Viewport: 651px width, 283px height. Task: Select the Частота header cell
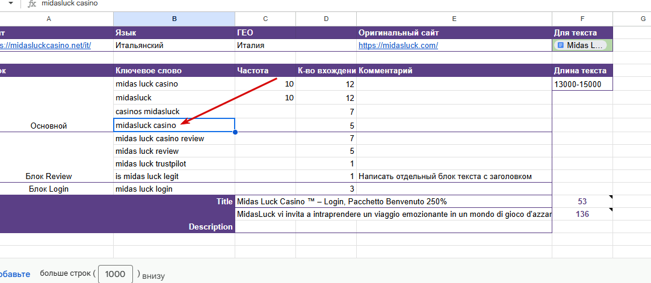[x=265, y=70]
